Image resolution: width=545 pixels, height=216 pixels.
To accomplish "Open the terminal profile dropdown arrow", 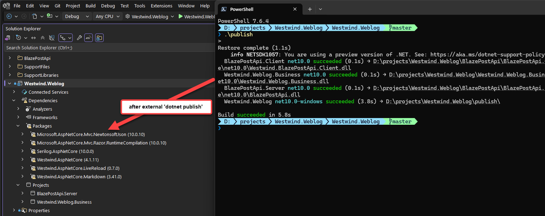I will (x=321, y=9).
